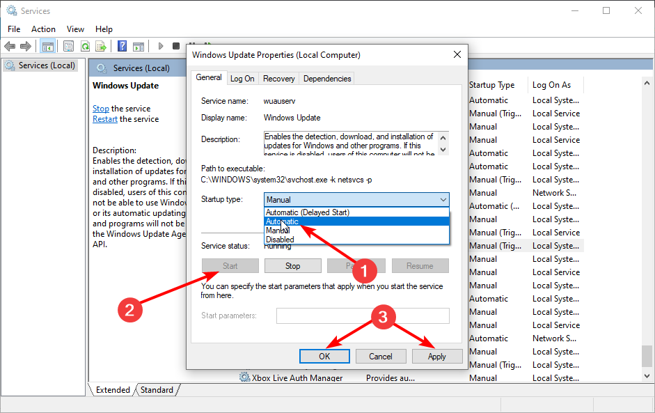Open the Startup type combo box
Viewport: 655px width, 413px height.
coord(356,199)
